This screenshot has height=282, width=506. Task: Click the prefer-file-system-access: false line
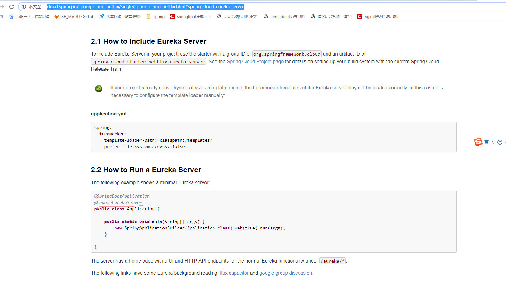pos(144,146)
